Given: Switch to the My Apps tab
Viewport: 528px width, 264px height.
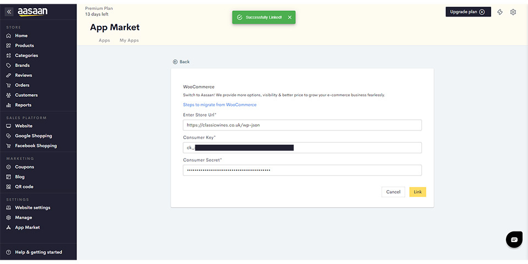Looking at the screenshot, I should coord(129,40).
